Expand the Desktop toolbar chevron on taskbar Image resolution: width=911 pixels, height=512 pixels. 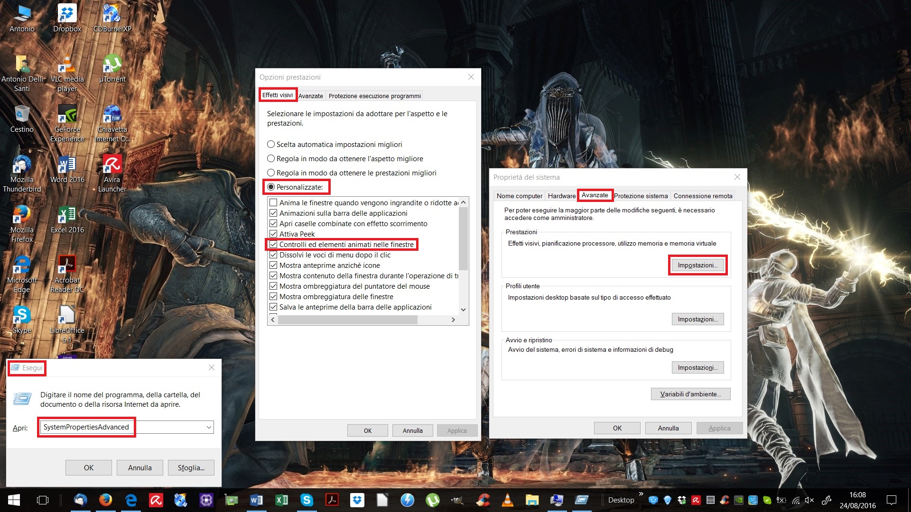click(x=641, y=494)
